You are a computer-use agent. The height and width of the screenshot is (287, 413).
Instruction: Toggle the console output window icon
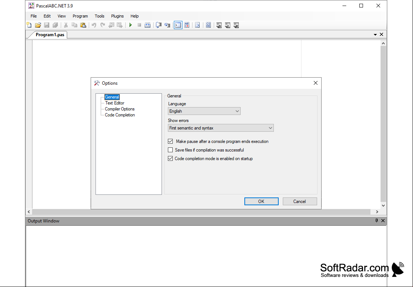point(178,25)
